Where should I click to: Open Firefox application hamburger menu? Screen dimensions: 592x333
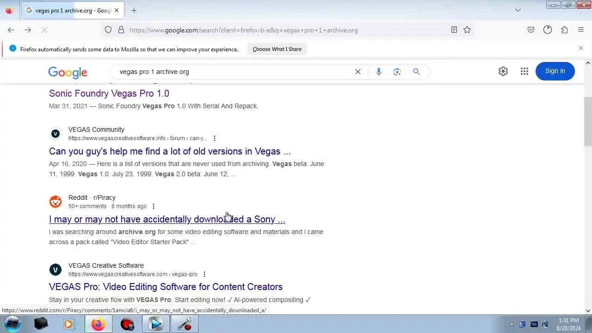point(581,30)
